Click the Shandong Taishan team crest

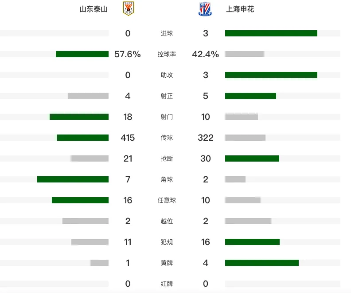point(129,8)
